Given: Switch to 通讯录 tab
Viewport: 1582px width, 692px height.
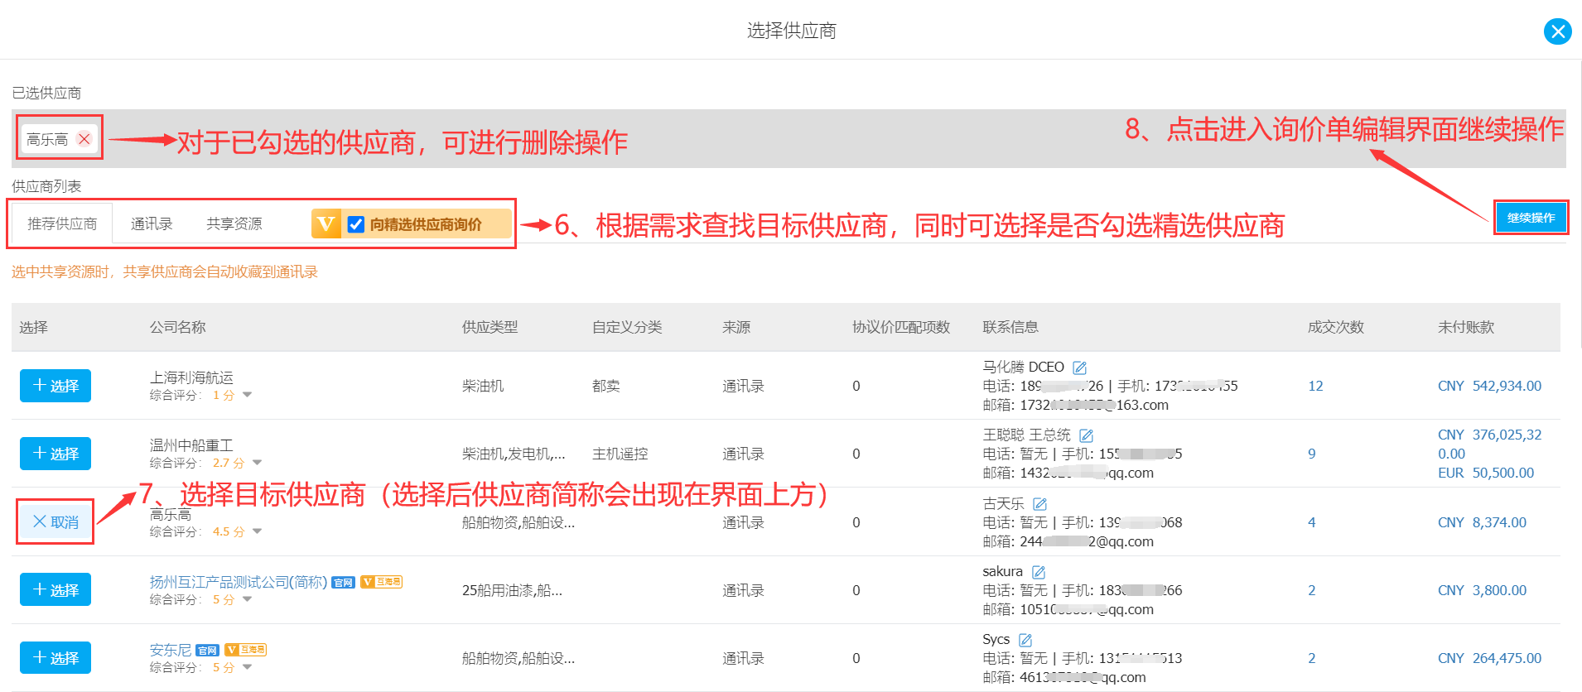Looking at the screenshot, I should tap(152, 223).
